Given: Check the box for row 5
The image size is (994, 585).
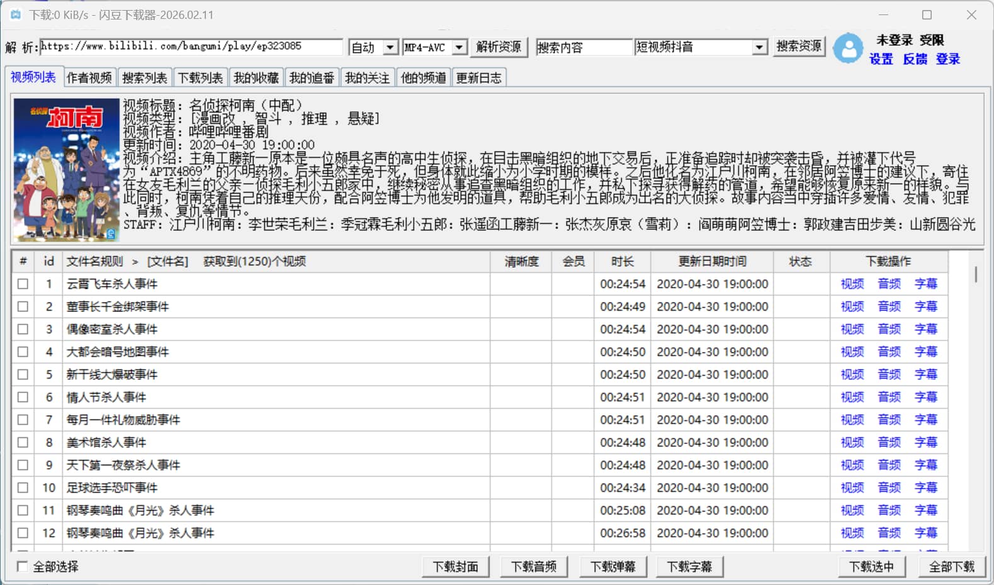Looking at the screenshot, I should pos(23,374).
